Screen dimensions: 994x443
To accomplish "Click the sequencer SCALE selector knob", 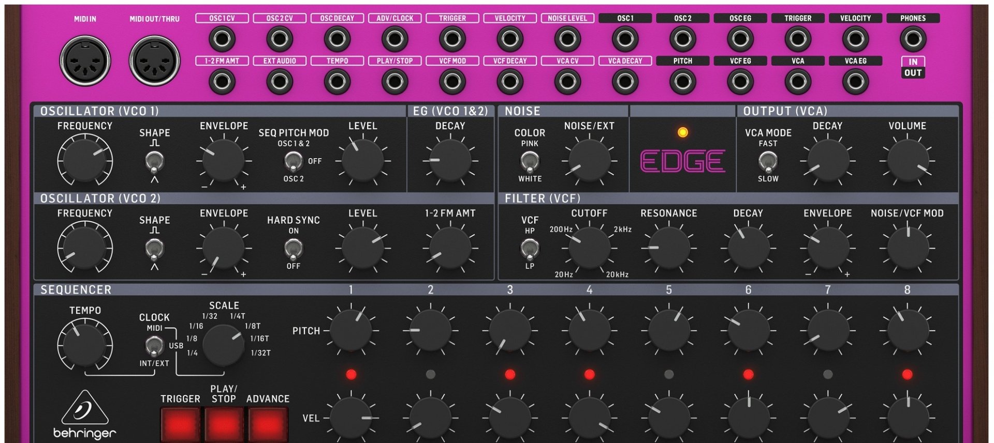I will pyautogui.click(x=224, y=345).
